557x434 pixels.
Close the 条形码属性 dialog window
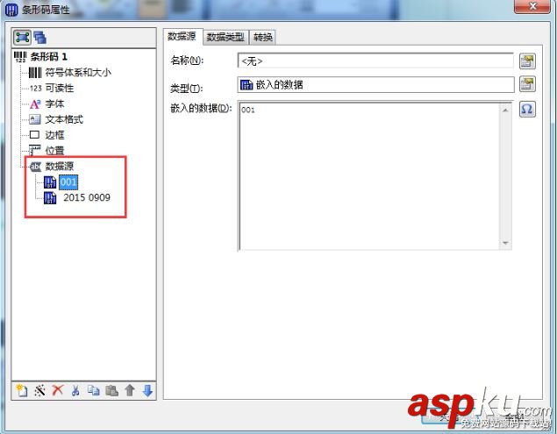point(532,6)
